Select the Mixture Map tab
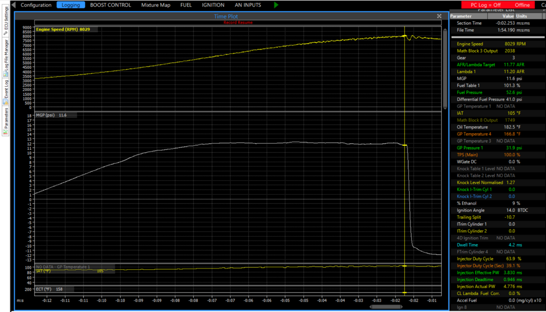Image resolution: width=546 pixels, height=312 pixels. pos(155,5)
